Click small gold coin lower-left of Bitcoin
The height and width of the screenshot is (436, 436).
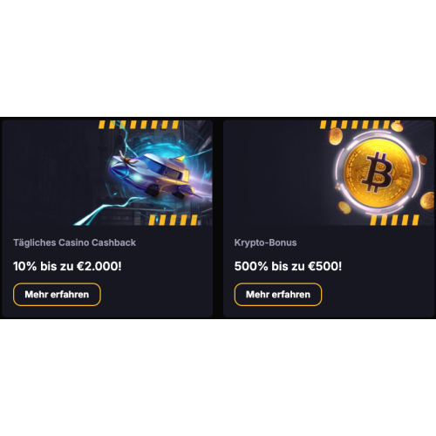click(x=344, y=208)
